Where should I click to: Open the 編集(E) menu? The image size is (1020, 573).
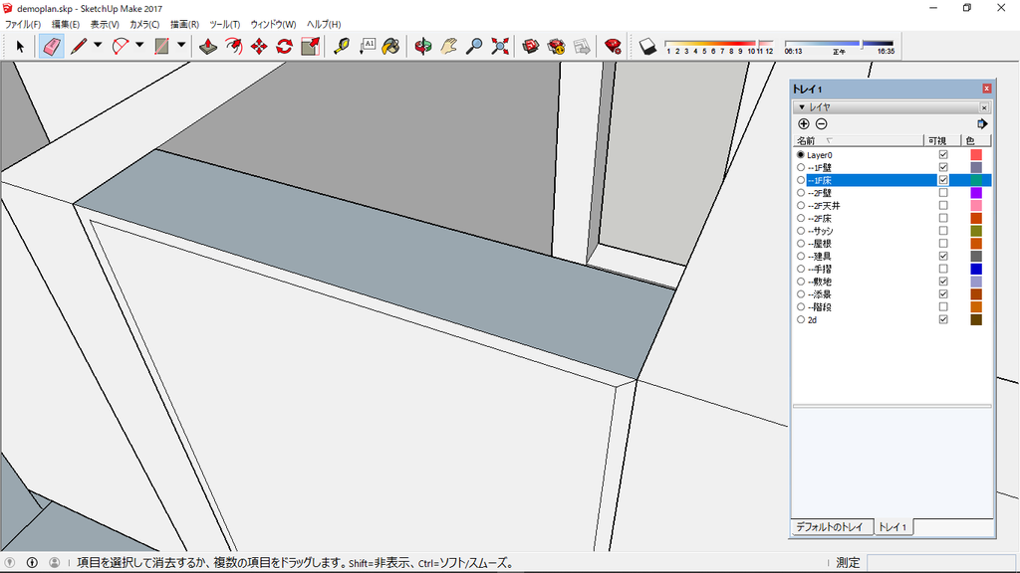click(x=66, y=25)
